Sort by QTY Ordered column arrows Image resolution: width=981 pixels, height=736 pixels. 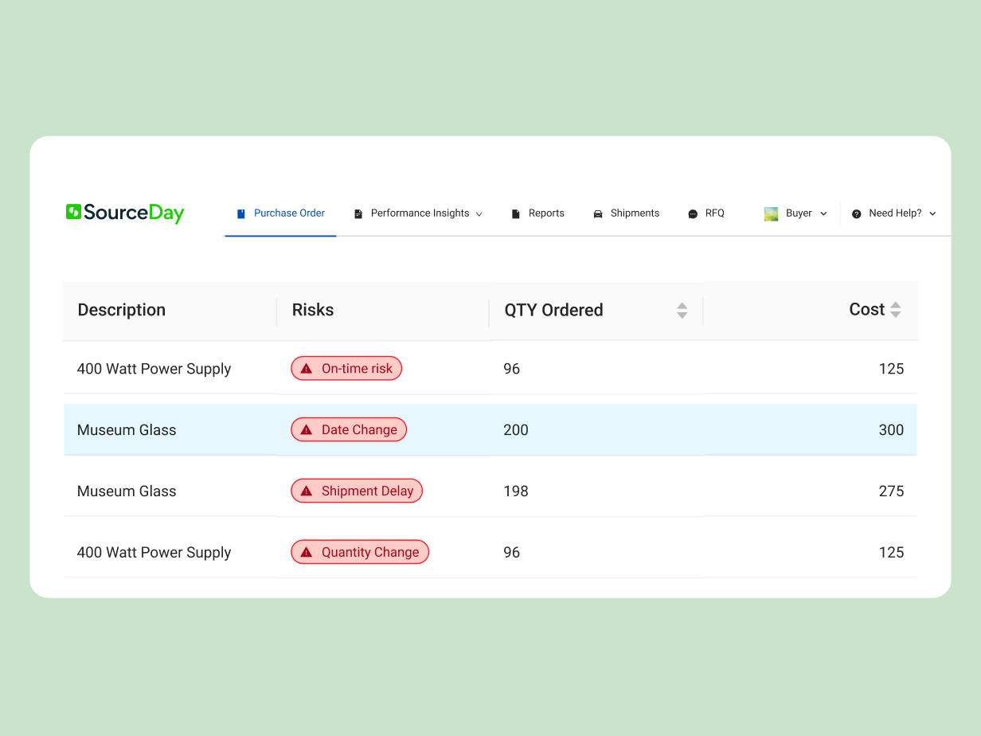coord(682,310)
